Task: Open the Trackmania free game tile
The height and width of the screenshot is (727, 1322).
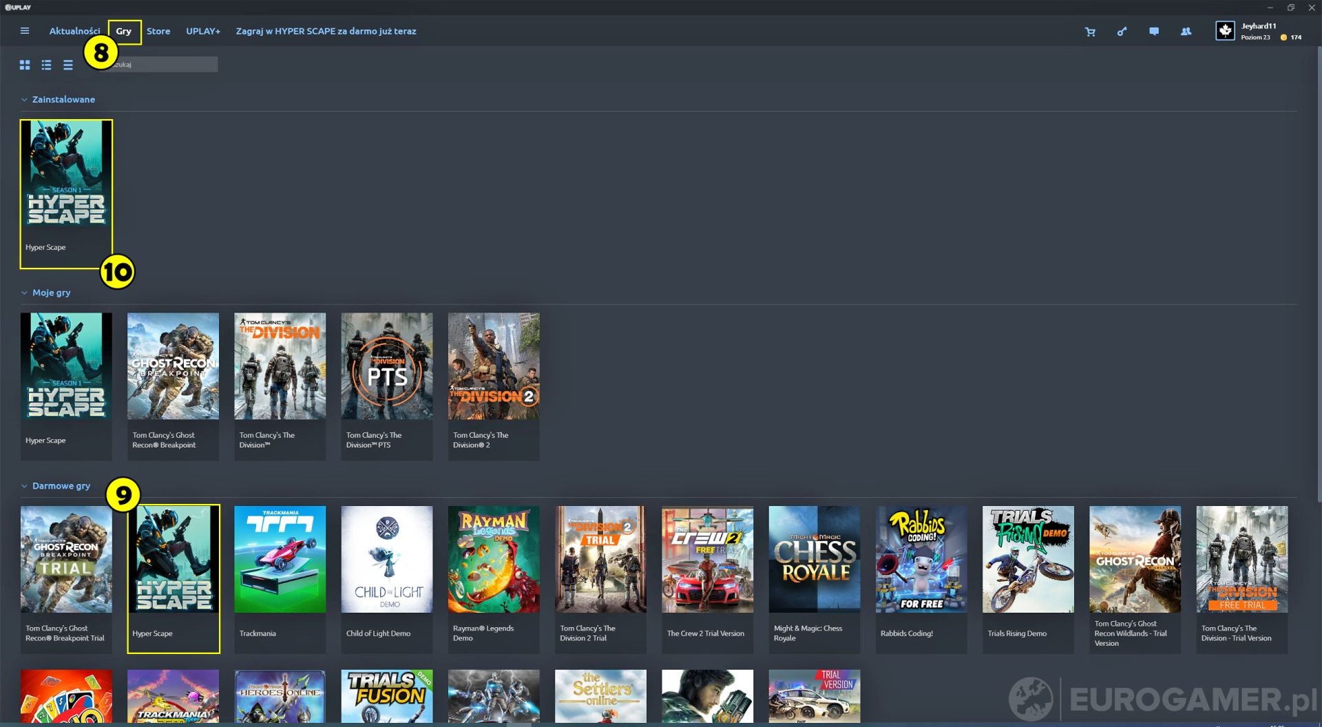Action: click(x=280, y=580)
